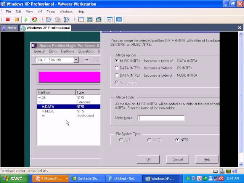
Task: Click the green chip device status icon
Action: click(x=228, y=171)
